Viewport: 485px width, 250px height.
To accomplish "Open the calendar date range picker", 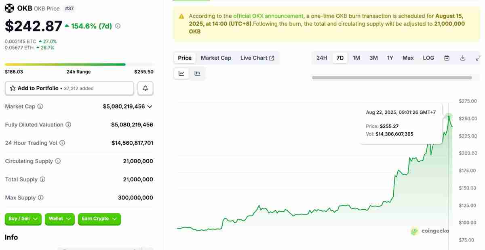I will tap(446, 58).
